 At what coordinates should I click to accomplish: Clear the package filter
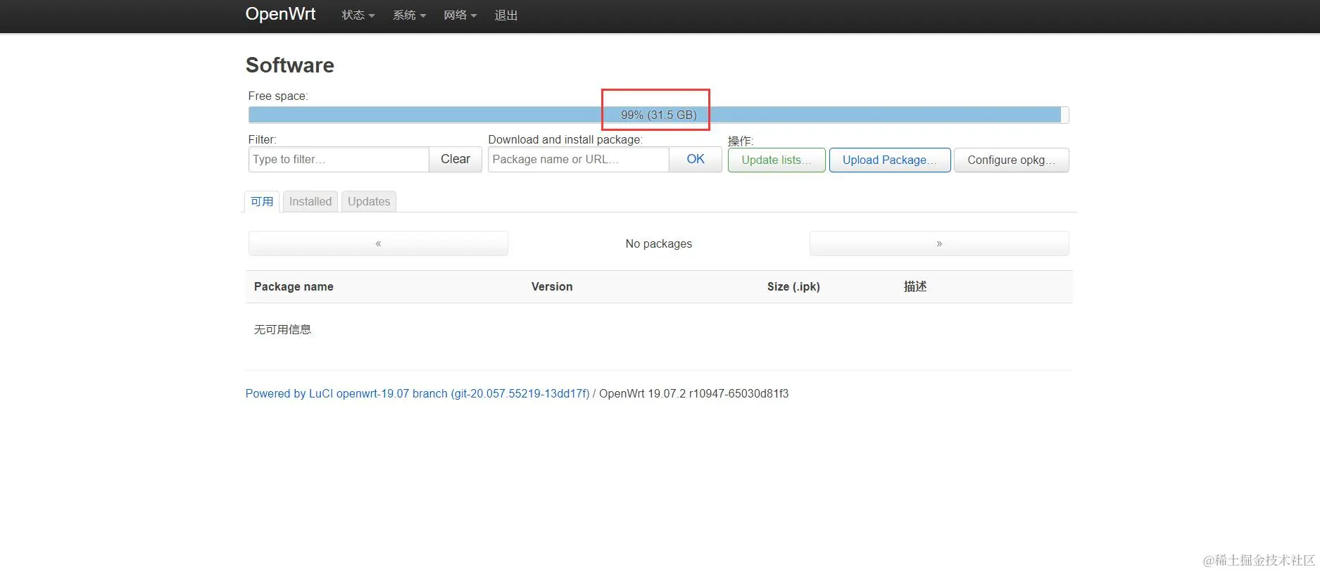pyautogui.click(x=455, y=160)
